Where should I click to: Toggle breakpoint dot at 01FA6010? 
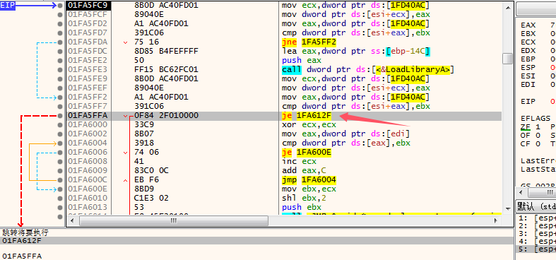(60, 198)
